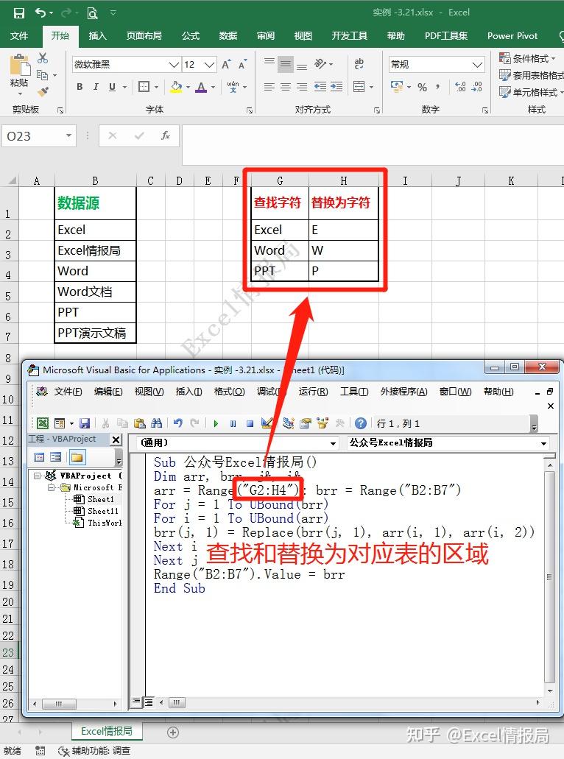564x759 pixels.
Task: Save workbook with the title bar Save icon
Action: [x=19, y=13]
